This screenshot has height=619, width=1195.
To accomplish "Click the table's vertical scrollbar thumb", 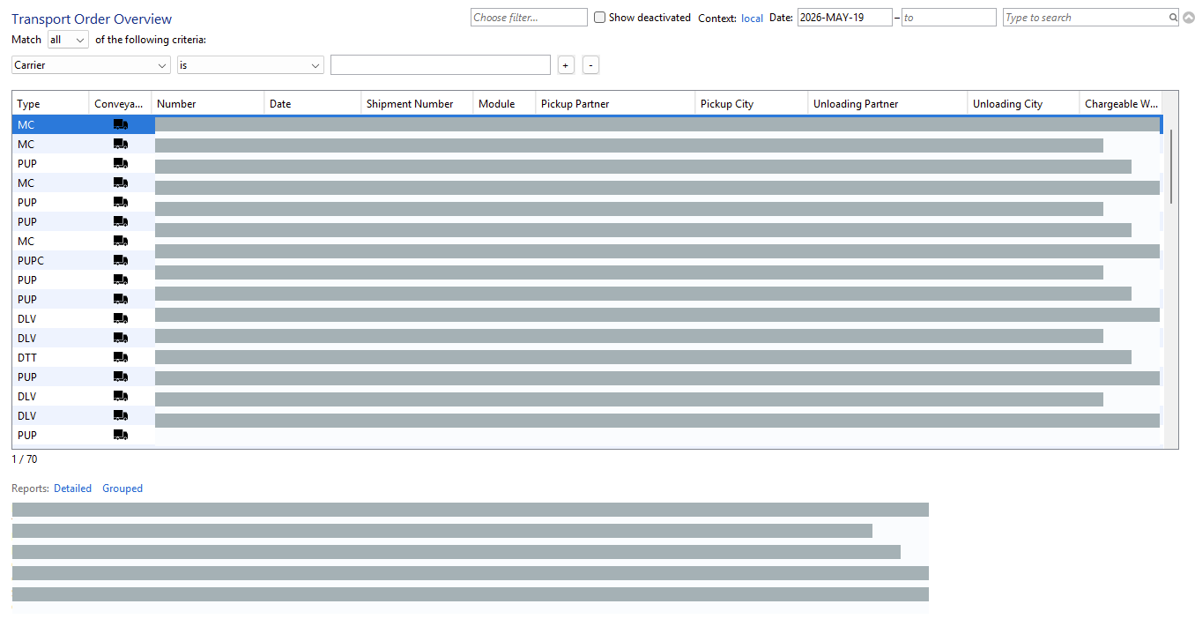I will point(1171,167).
